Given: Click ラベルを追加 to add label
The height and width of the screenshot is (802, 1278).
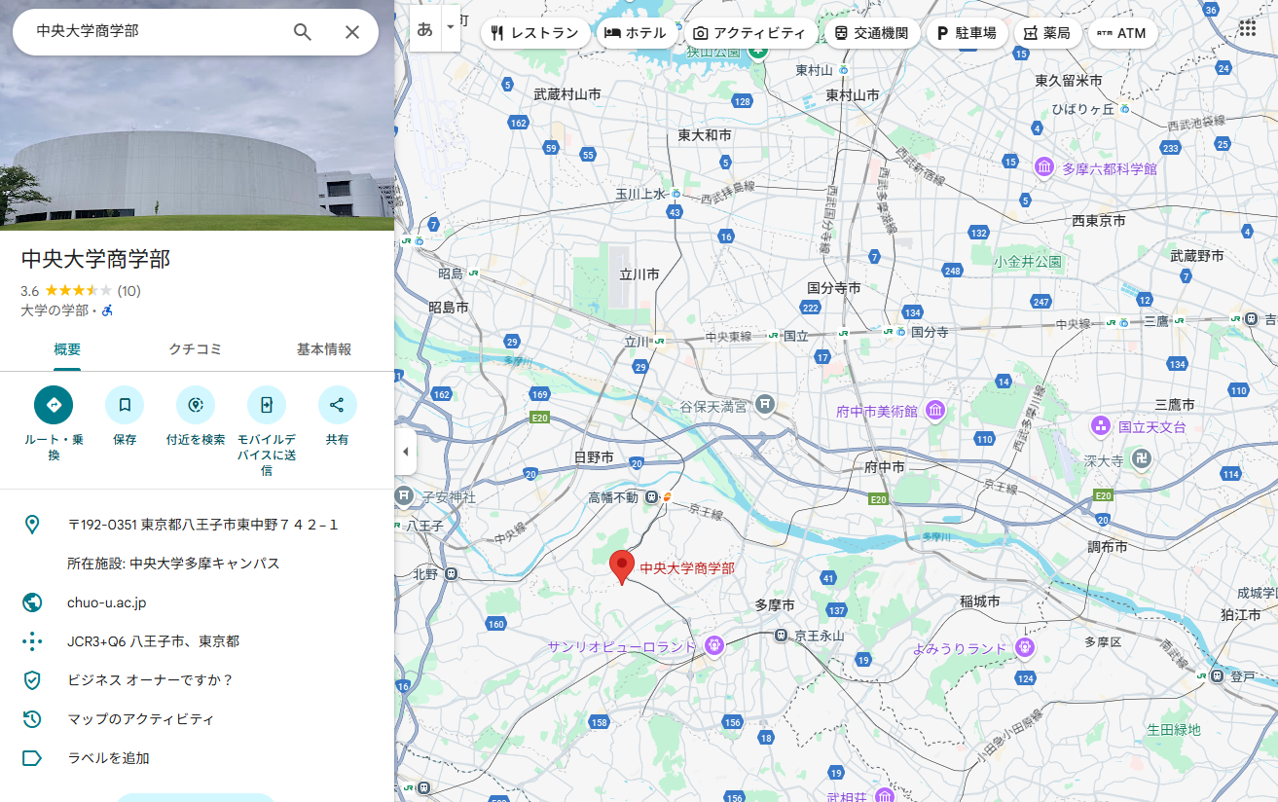Looking at the screenshot, I should pyautogui.click(x=108, y=758).
